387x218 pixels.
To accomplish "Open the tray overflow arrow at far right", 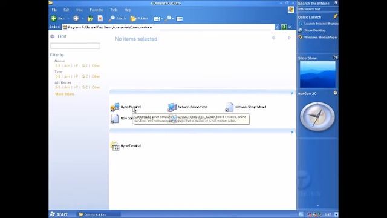I will coord(336,214).
